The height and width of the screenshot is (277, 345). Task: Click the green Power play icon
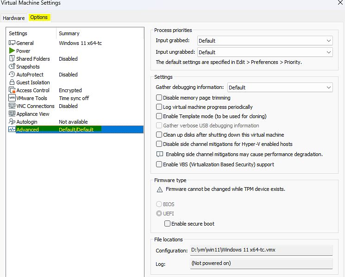[x=12, y=51]
